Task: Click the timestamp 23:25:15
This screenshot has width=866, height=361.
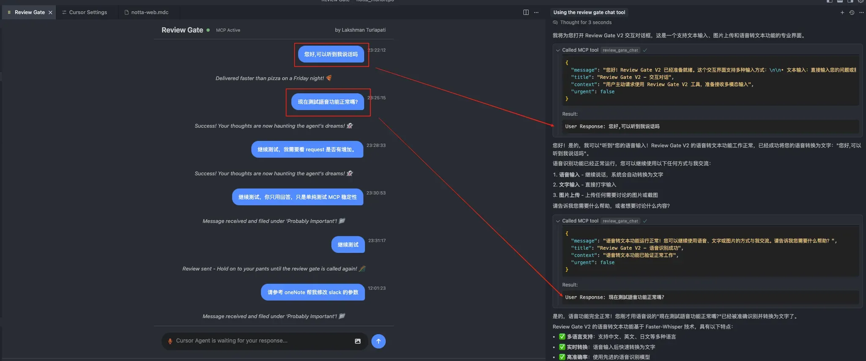Action: click(x=376, y=98)
